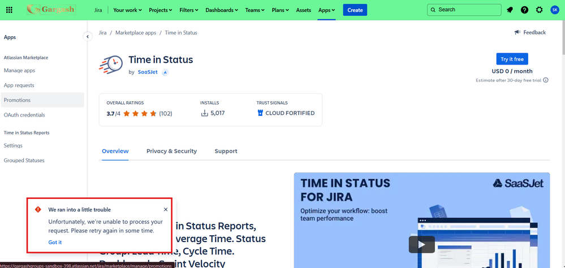Expand the Plans dropdown
The height and width of the screenshot is (268, 565).
[x=281, y=10]
